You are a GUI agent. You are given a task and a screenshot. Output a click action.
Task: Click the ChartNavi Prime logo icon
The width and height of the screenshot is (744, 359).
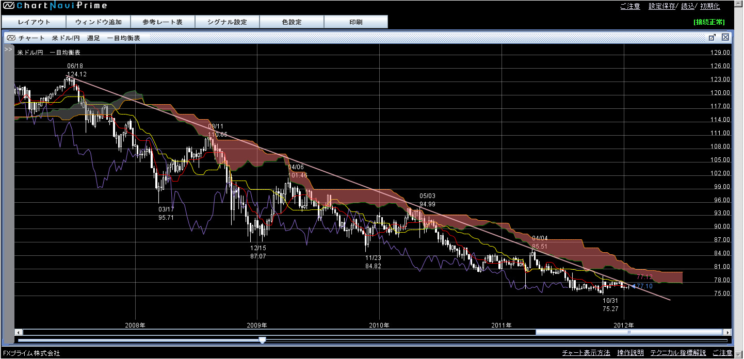(8, 6)
